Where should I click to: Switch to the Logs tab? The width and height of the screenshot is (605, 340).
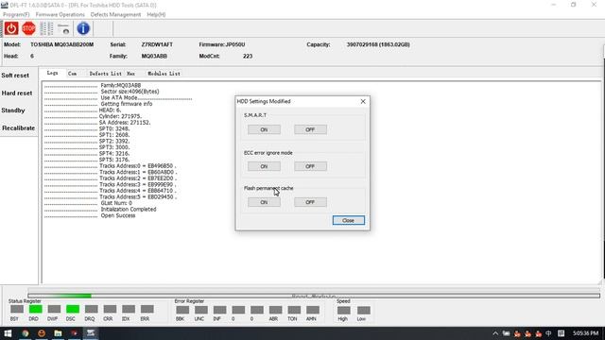[x=53, y=74]
